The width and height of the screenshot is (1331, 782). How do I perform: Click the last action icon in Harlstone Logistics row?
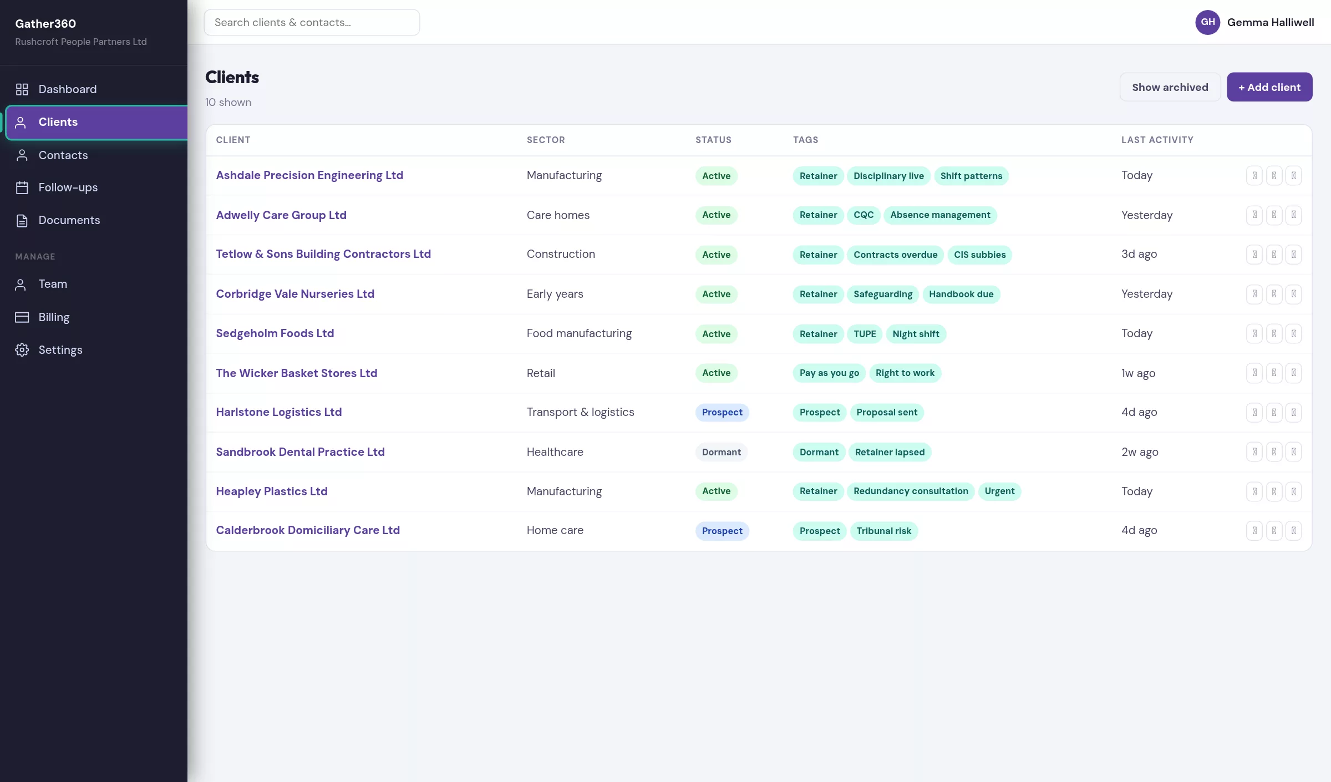tap(1293, 413)
